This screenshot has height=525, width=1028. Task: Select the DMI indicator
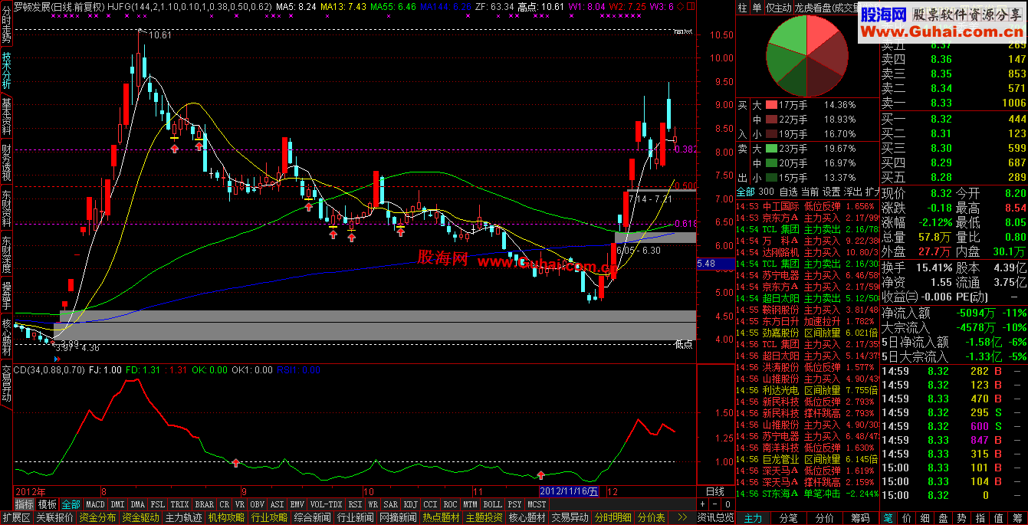(x=117, y=505)
